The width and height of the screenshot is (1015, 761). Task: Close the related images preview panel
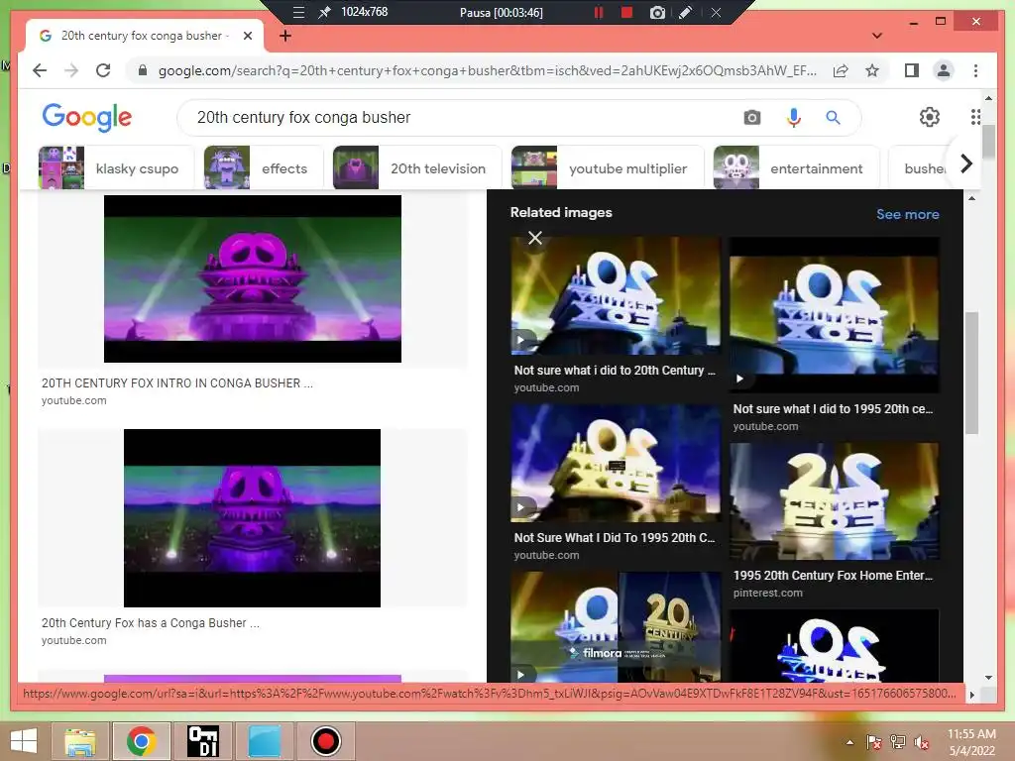(x=534, y=238)
